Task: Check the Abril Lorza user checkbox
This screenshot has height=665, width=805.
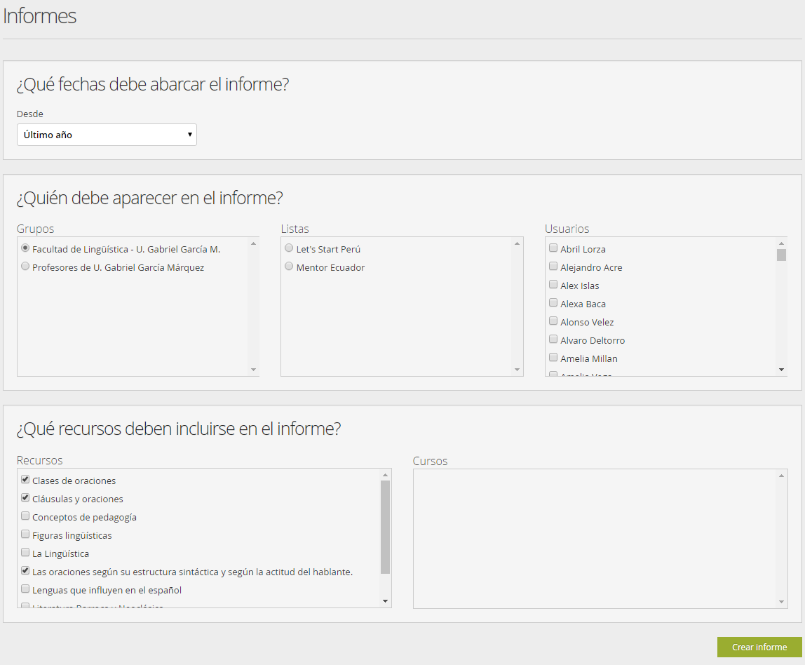Action: coord(553,248)
